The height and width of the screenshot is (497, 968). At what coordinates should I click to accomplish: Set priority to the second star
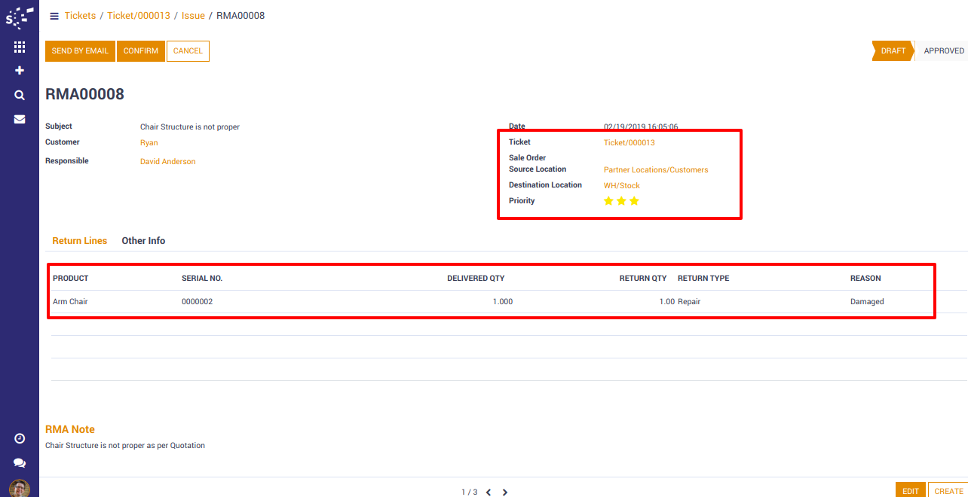click(621, 201)
